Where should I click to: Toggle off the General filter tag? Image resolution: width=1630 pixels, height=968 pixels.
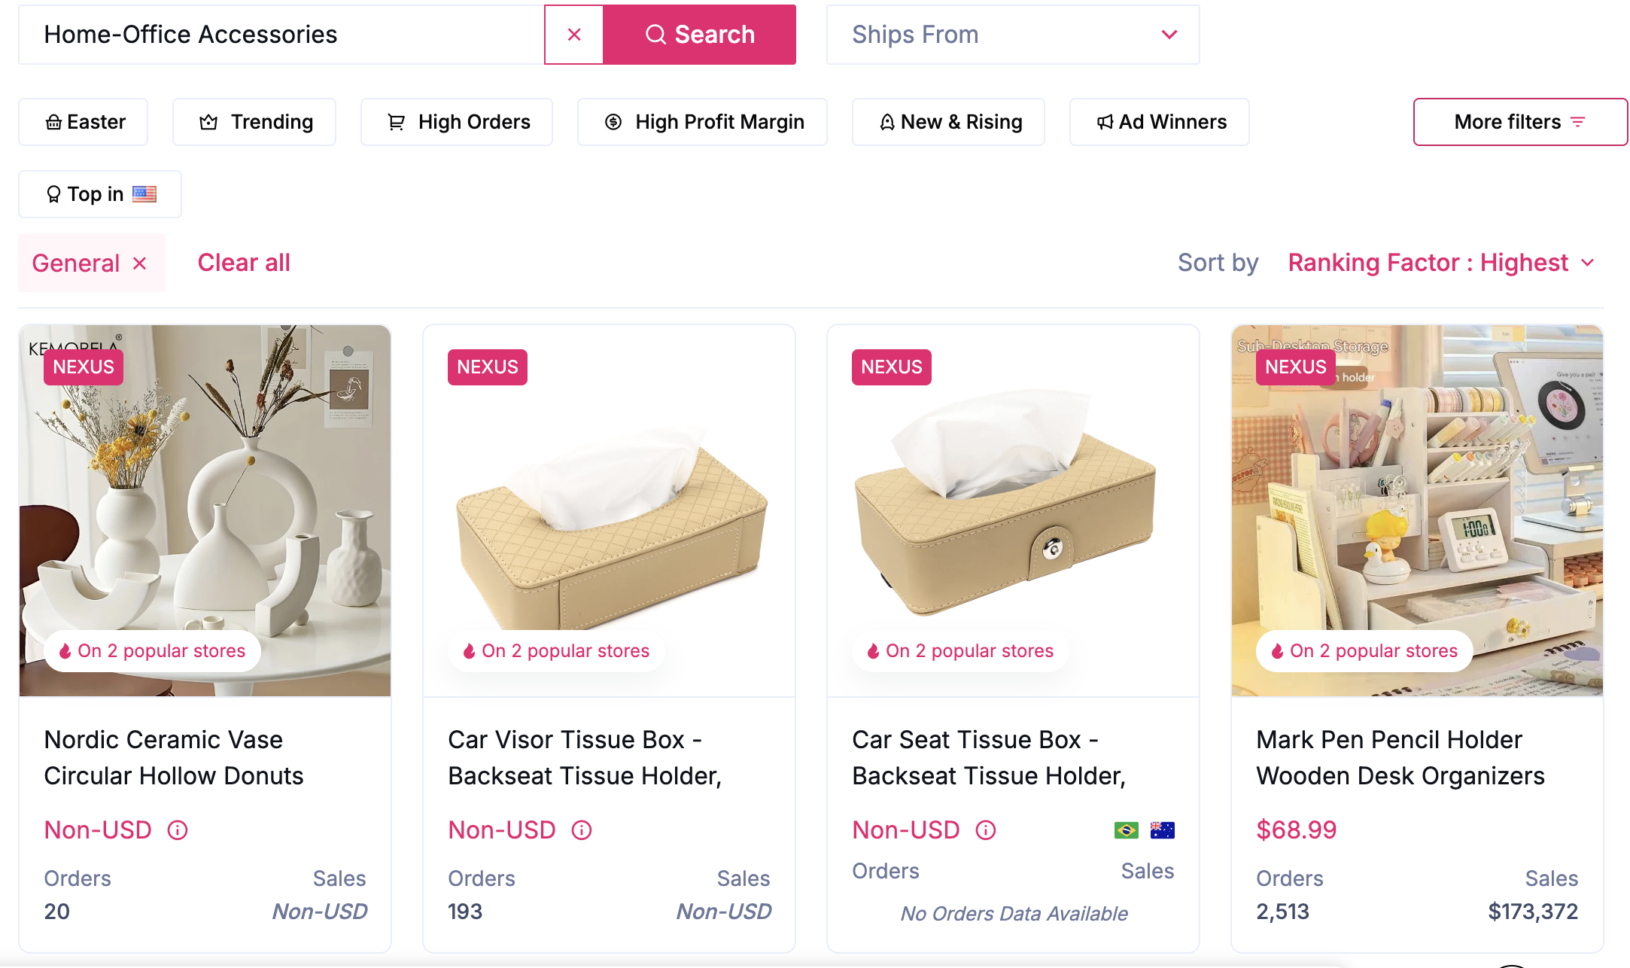click(x=141, y=263)
